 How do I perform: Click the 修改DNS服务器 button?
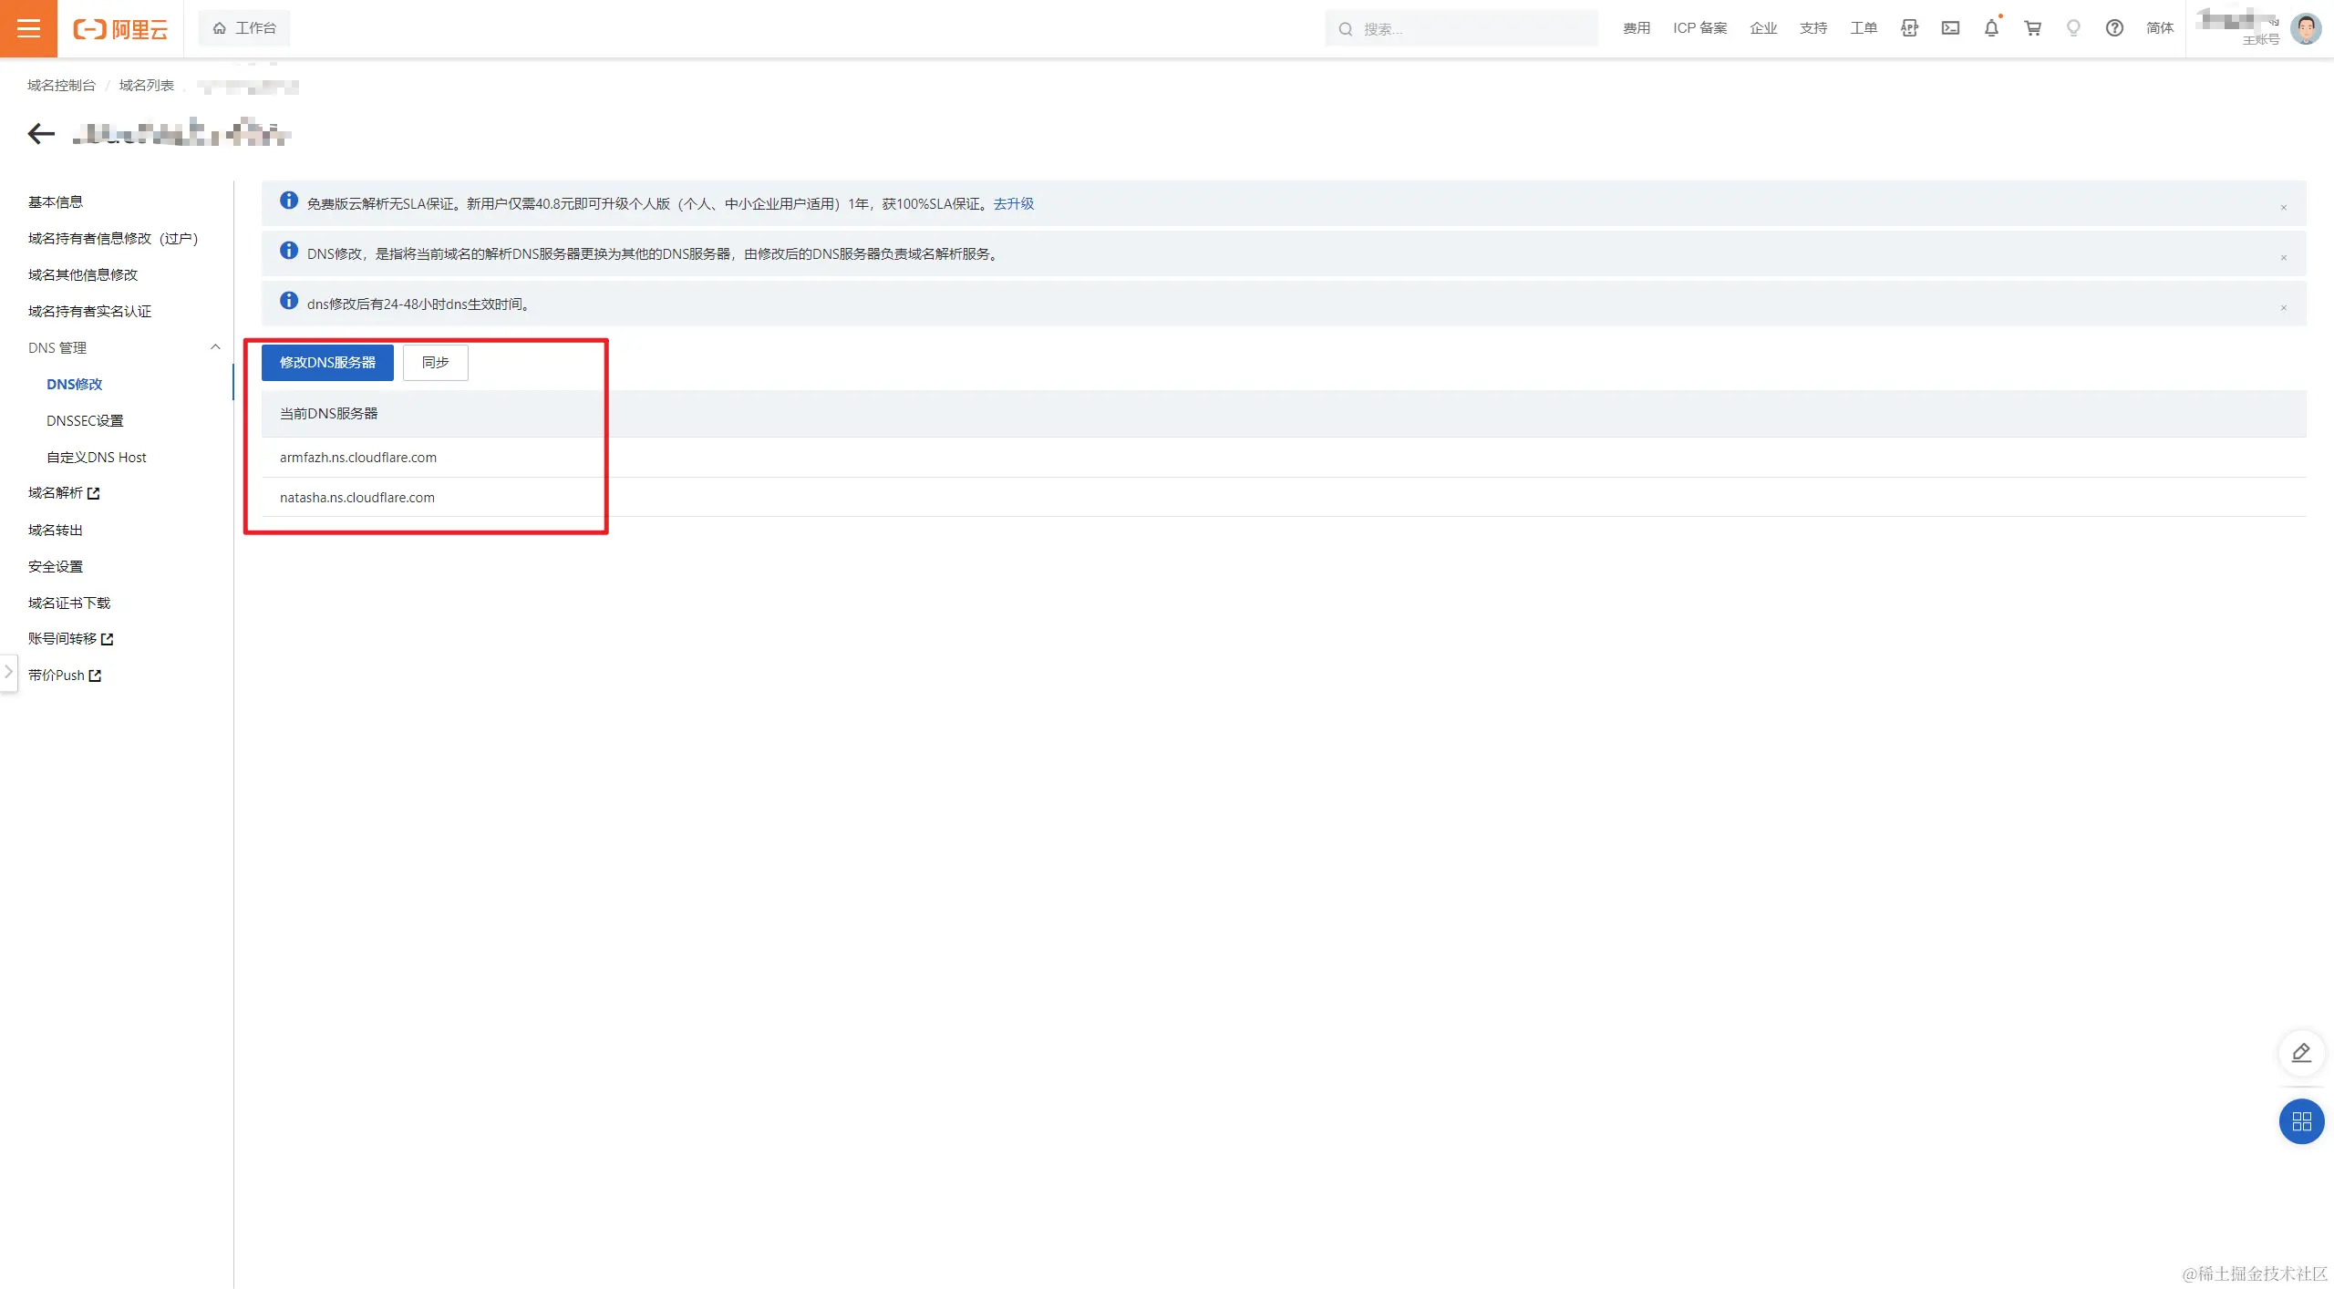(x=327, y=363)
